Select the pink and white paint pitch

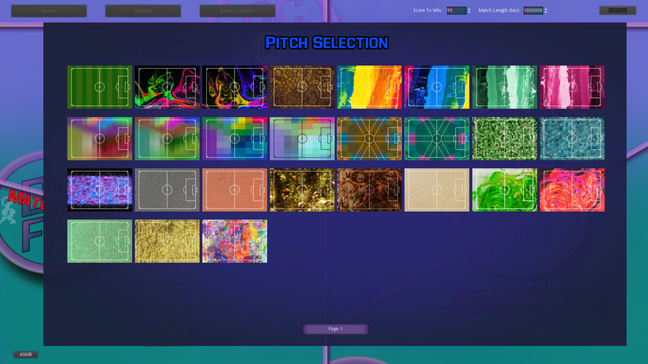pos(572,87)
